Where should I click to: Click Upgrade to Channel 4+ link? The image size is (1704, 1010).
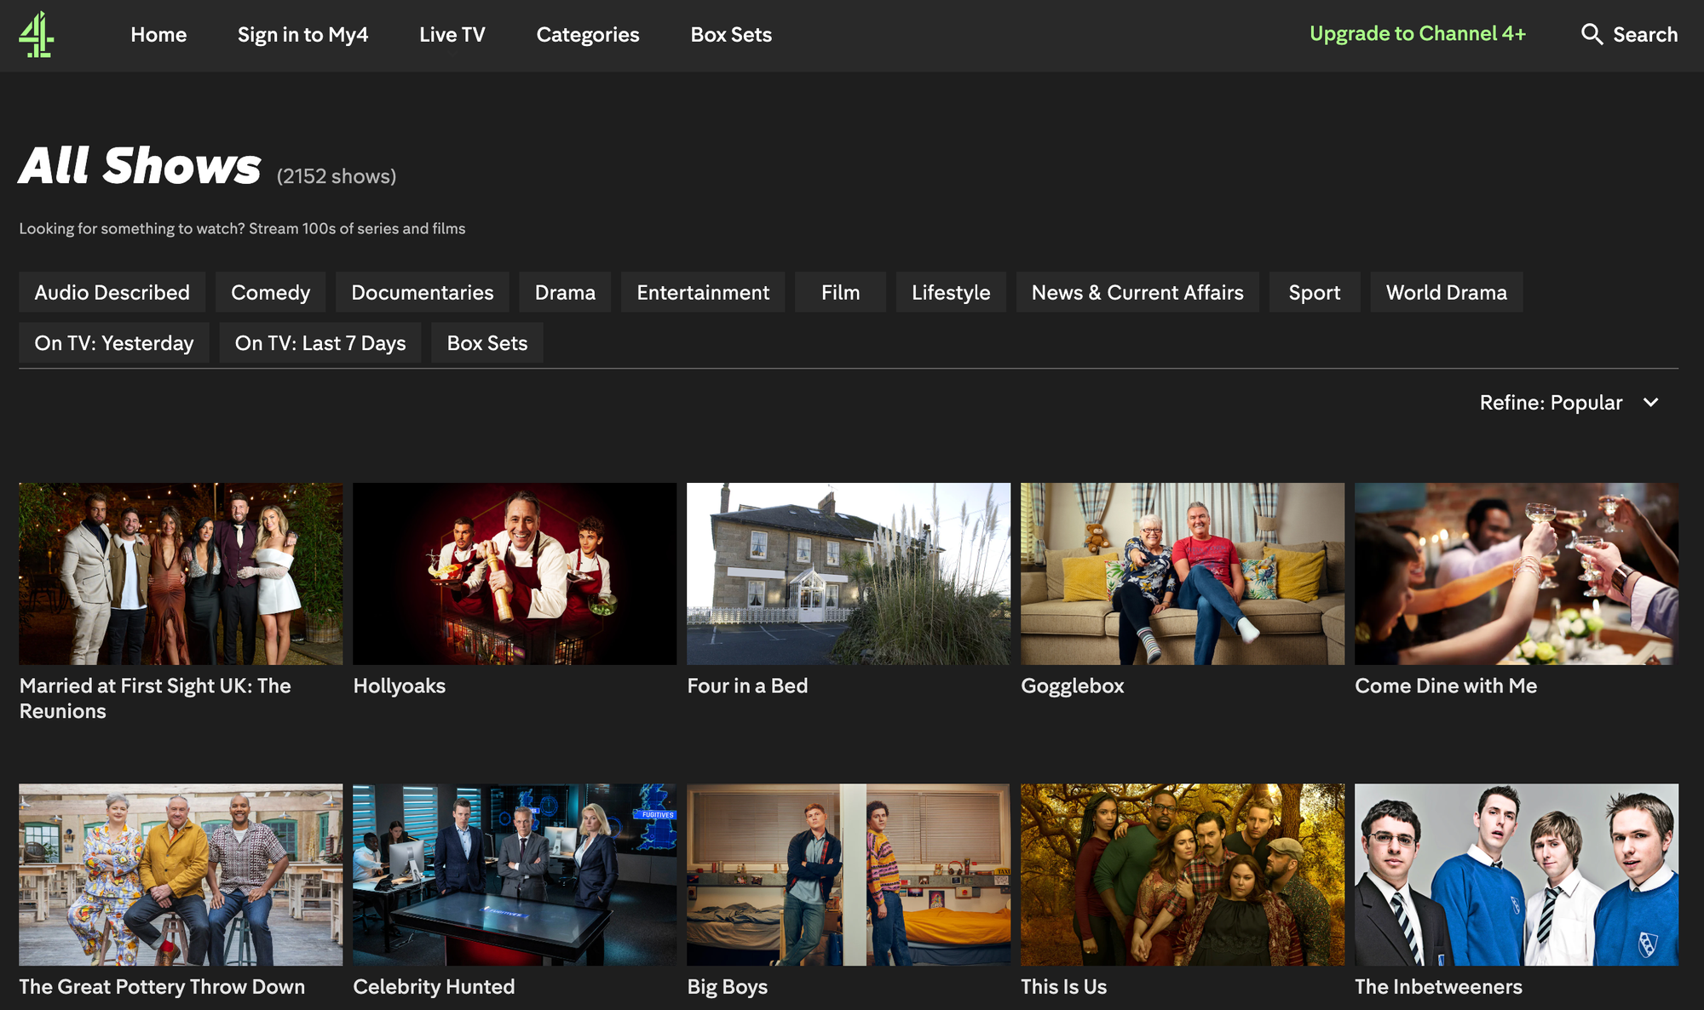[1418, 33]
